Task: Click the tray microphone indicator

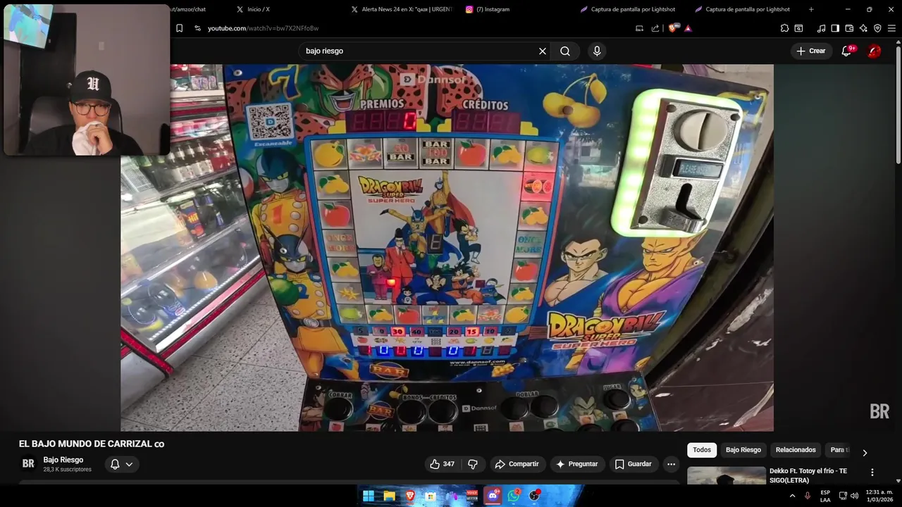Action: click(808, 496)
